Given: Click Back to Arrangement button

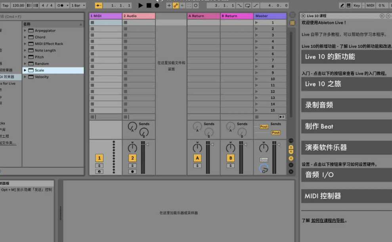Looking at the screenshot, I should 282,117.
